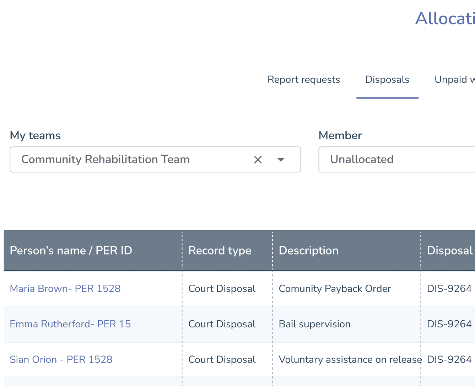Switch to the Report requests tab
This screenshot has width=475, height=386.
tap(303, 80)
